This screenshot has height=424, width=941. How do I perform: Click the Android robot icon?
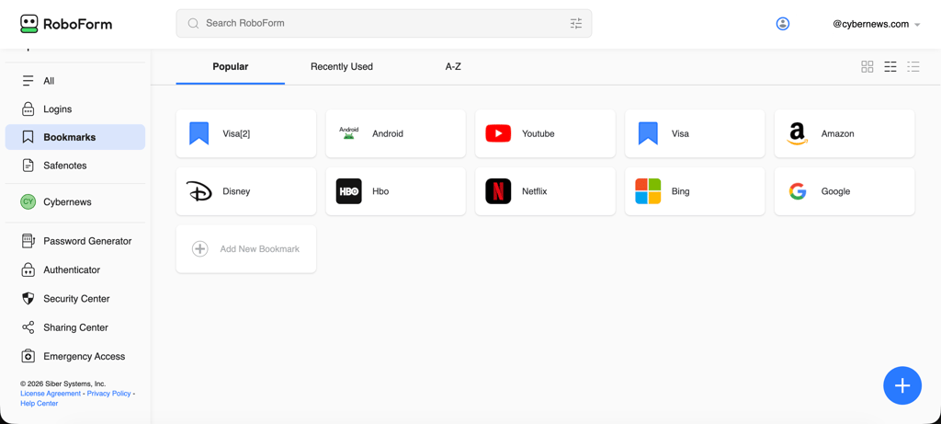[348, 133]
